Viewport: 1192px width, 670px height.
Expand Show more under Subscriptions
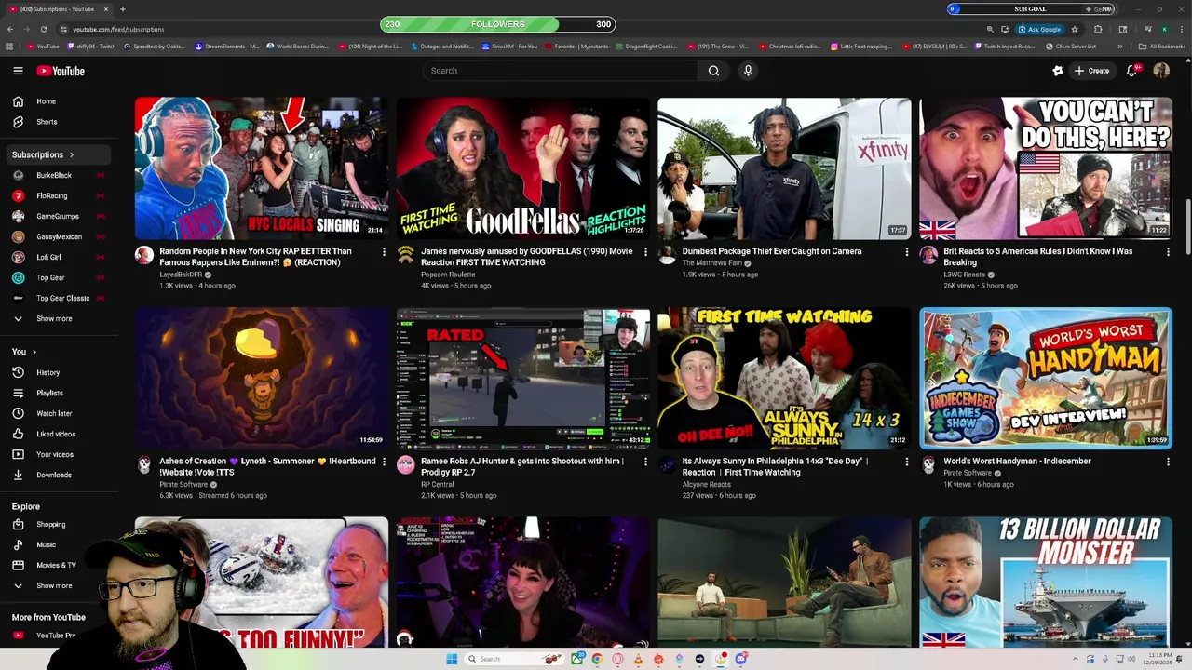pyautogui.click(x=56, y=318)
